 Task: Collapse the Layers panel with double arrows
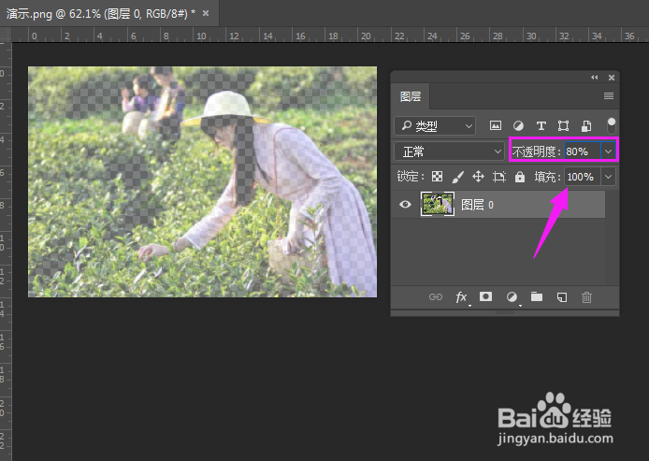coord(595,78)
